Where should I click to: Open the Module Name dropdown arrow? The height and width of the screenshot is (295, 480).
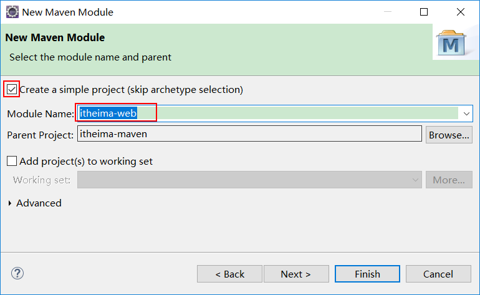click(x=466, y=114)
